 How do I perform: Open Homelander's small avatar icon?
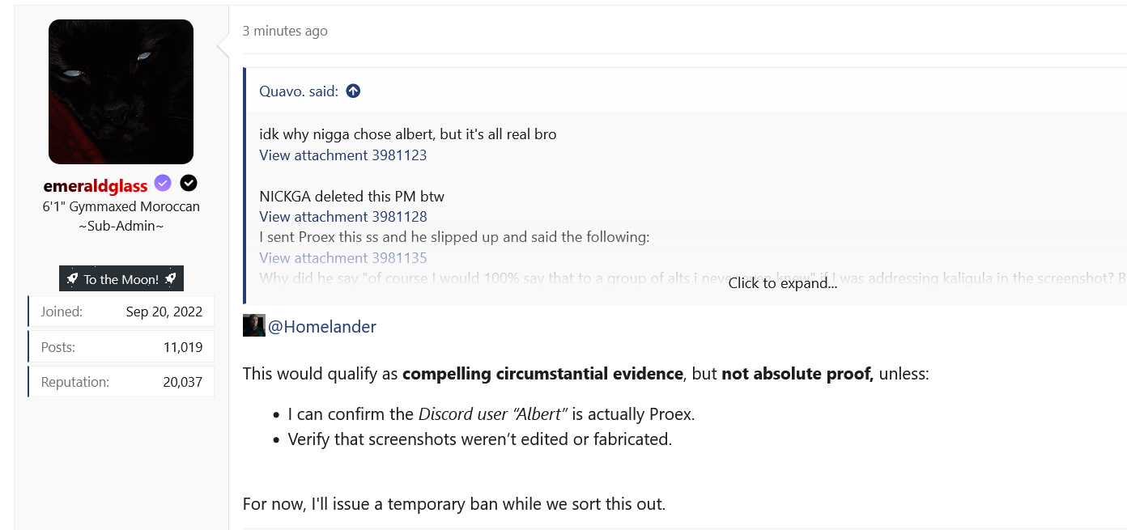[x=253, y=325]
